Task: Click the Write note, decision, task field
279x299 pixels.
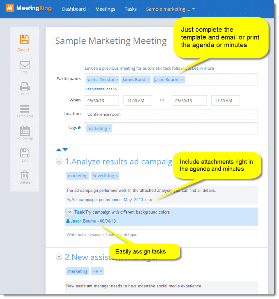Action: click(x=161, y=235)
